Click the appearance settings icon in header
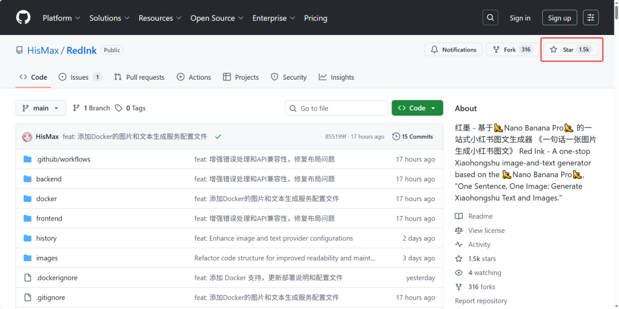Viewport: 619px width, 309px height. pos(590,18)
